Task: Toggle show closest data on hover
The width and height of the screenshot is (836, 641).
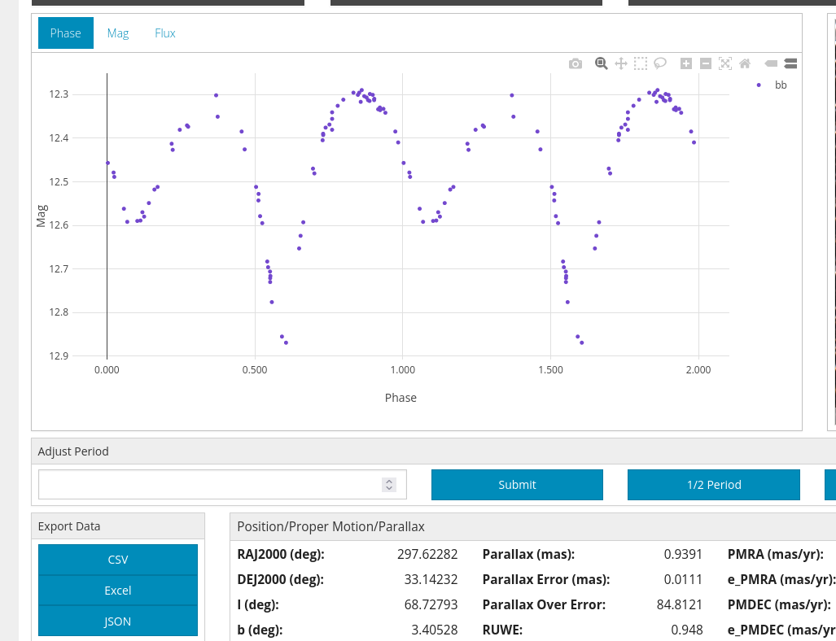Action: (x=771, y=63)
